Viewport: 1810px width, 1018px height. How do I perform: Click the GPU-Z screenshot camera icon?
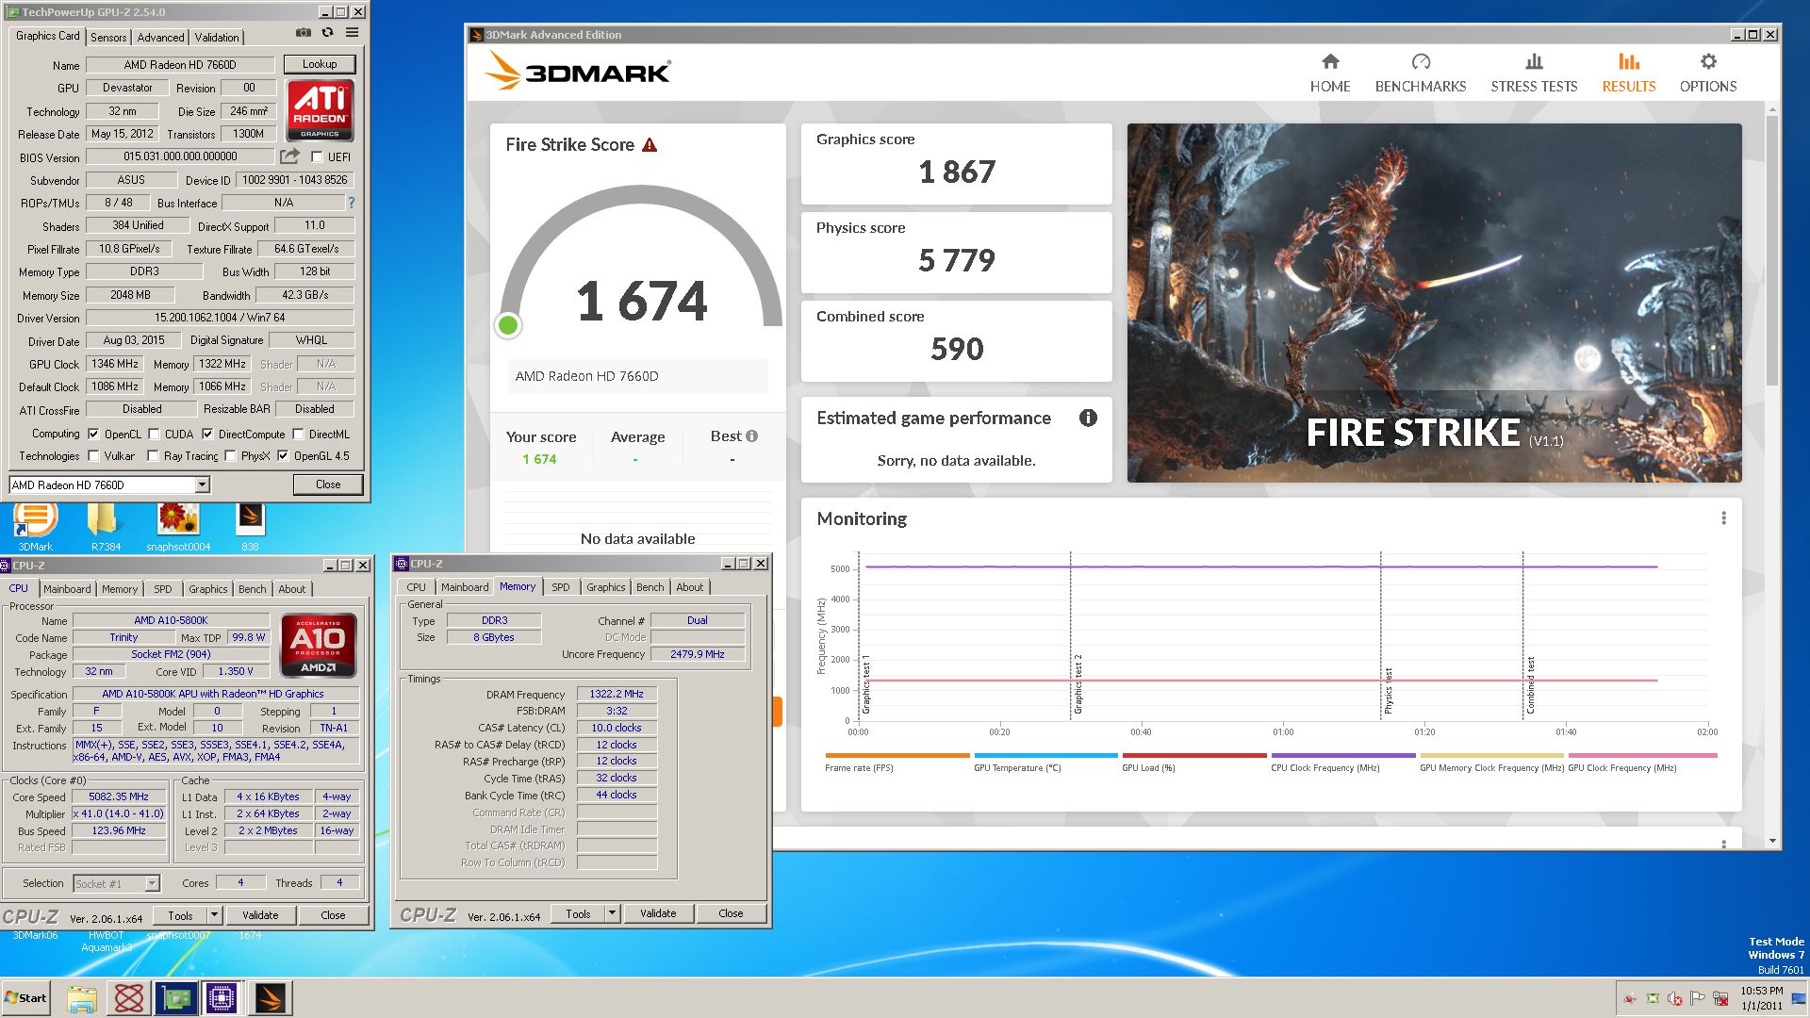303,33
